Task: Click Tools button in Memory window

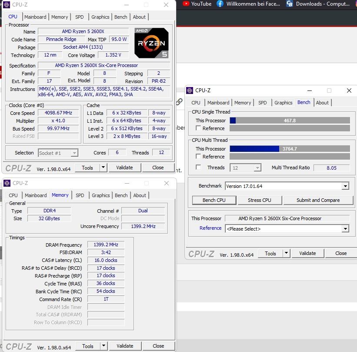Action: (x=88, y=346)
